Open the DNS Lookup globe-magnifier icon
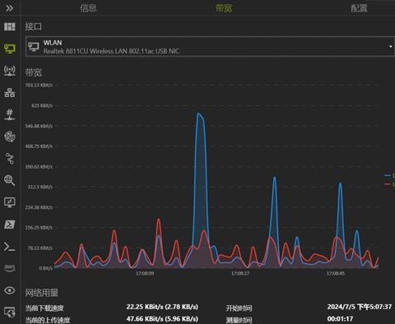 [x=10, y=180]
